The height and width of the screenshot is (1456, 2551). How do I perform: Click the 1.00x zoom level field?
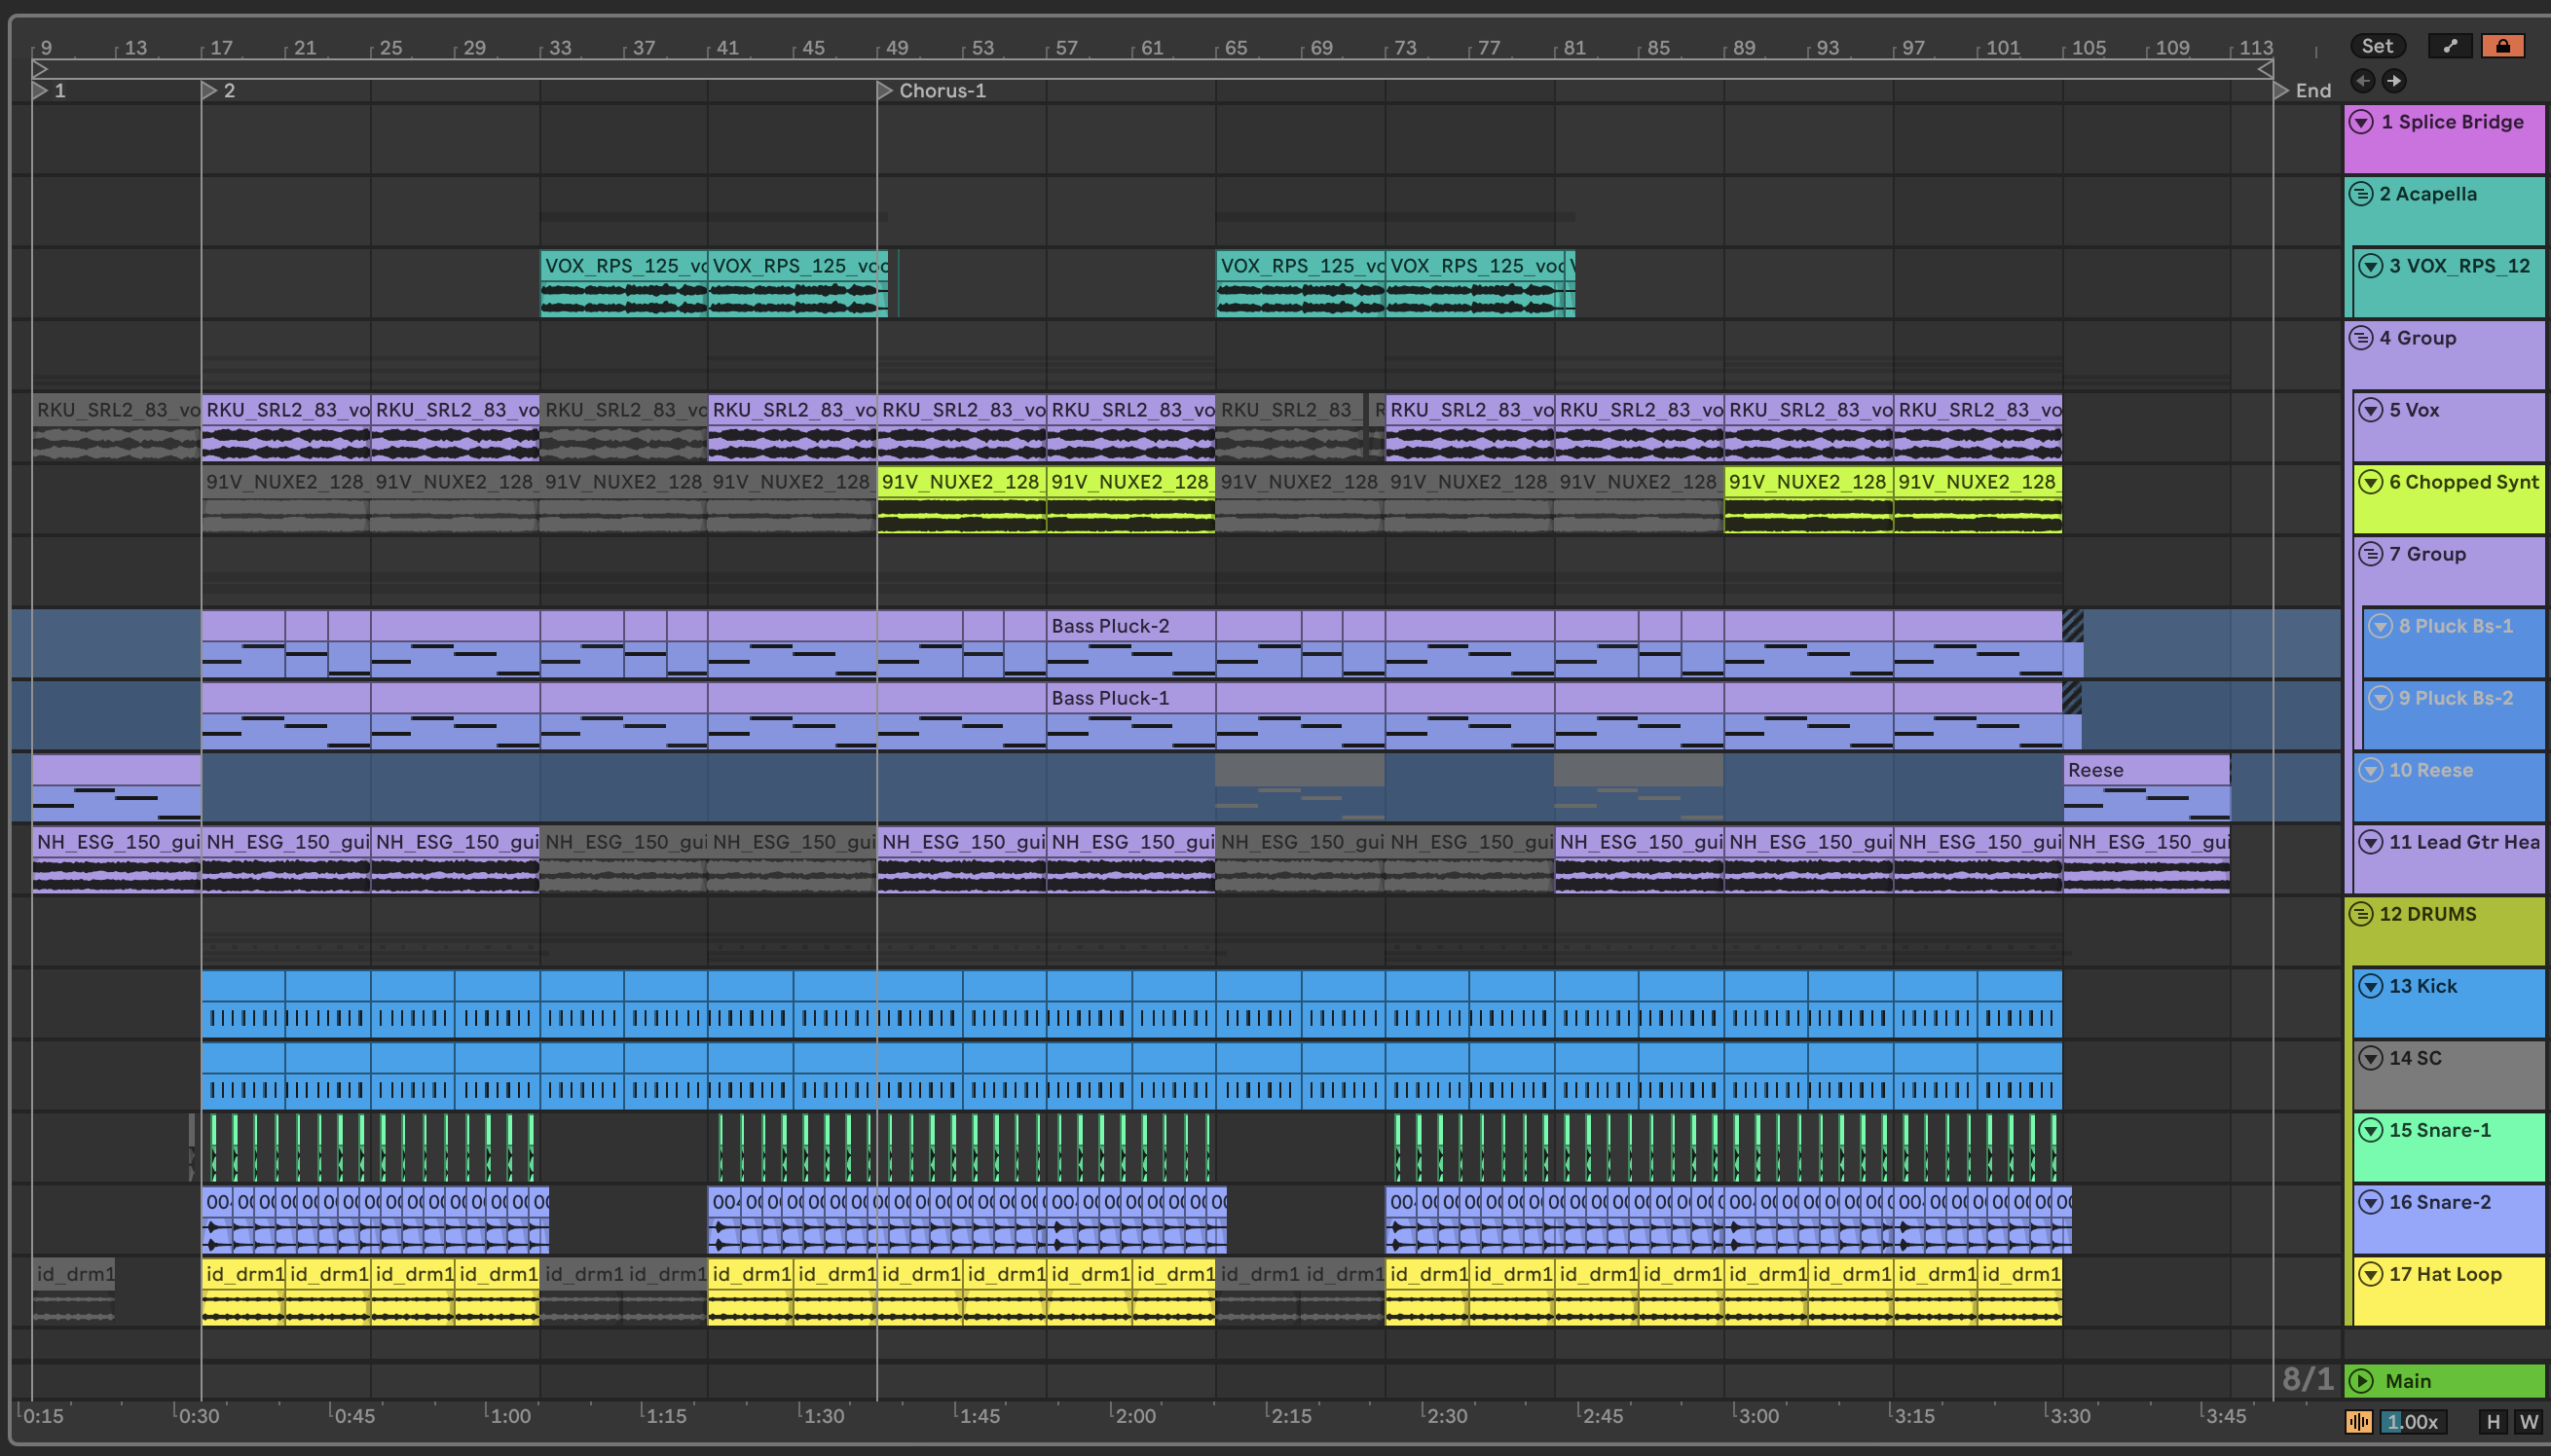tap(2413, 1421)
